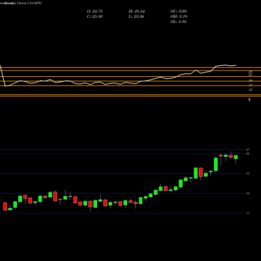
Task: Click the low value L: 23.36
Action: [x=136, y=17]
